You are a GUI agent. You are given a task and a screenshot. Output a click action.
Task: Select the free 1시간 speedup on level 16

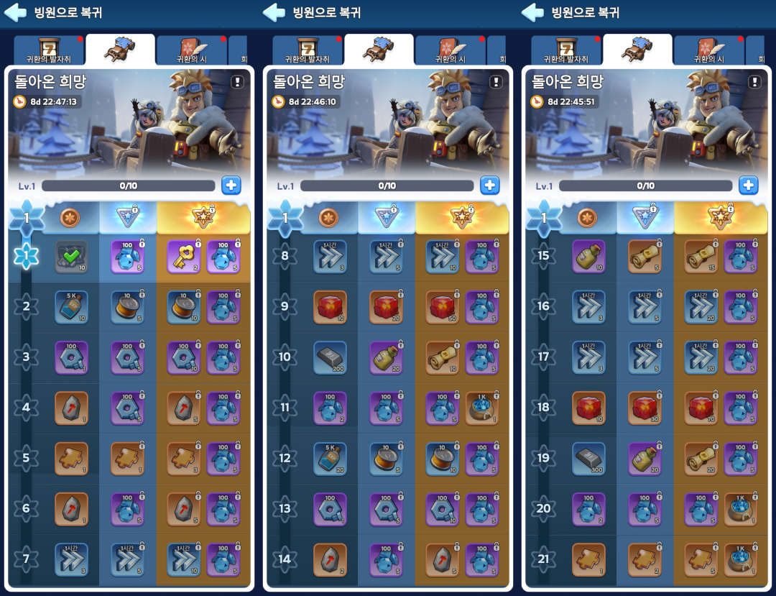(589, 308)
